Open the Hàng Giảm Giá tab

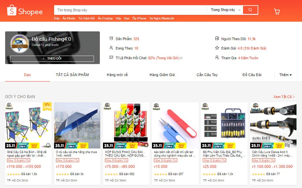coord(162,75)
